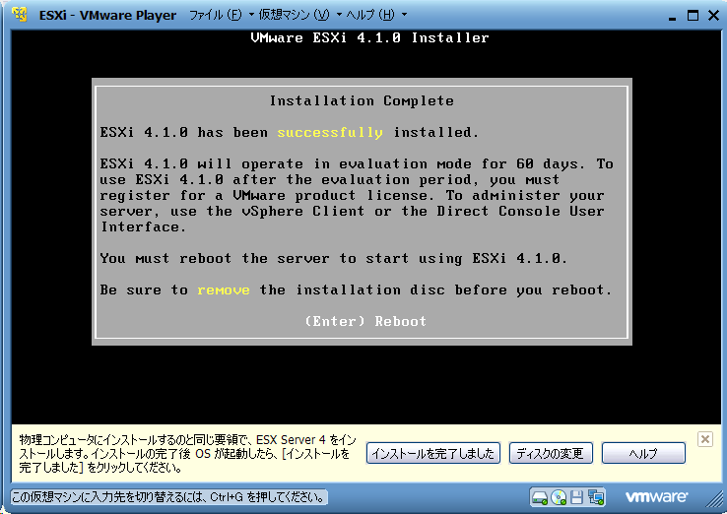
Task: Dismiss the yellow install hint bar with X
Action: pos(704,439)
